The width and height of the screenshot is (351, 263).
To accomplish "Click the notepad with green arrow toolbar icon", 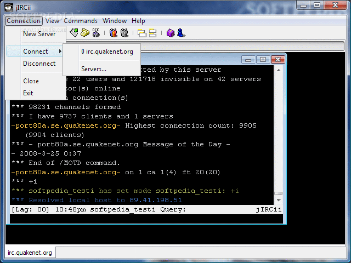I will click(x=74, y=33).
